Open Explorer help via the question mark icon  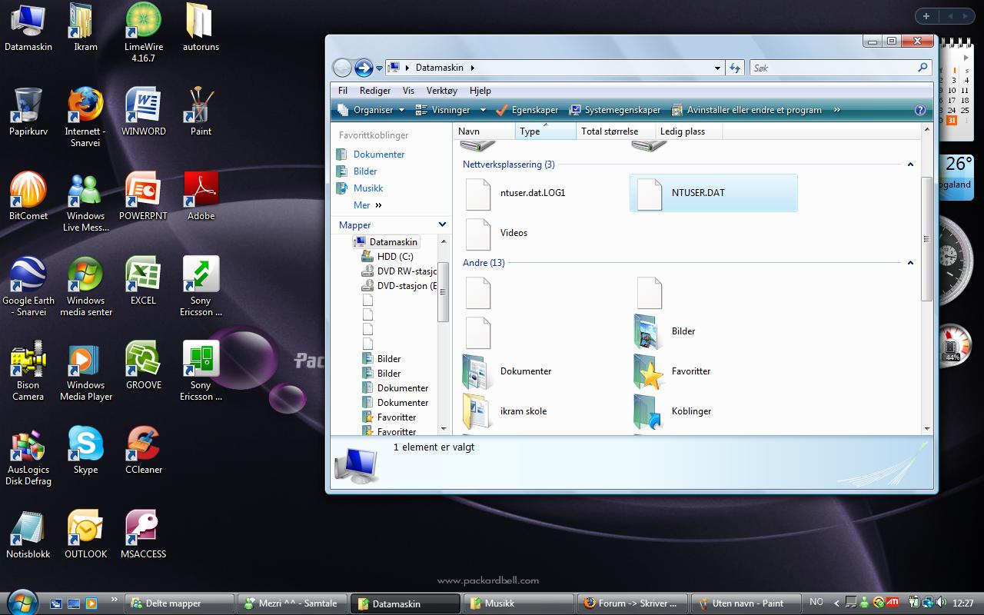click(x=920, y=110)
